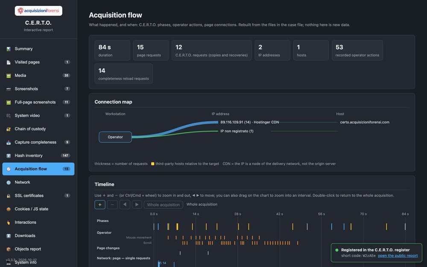Zoom out timeline with minus button
427x267 pixels.
tap(112, 204)
